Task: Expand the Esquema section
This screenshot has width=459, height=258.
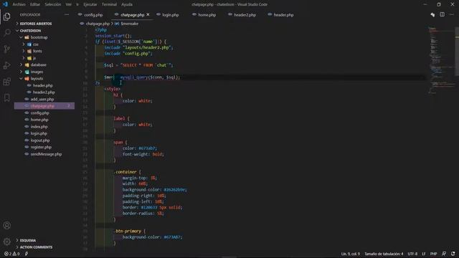Action: [28, 241]
